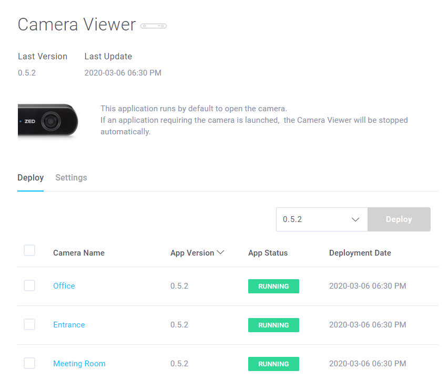
Task: Click Entrance row version 0.5.2
Action: pyautogui.click(x=179, y=324)
